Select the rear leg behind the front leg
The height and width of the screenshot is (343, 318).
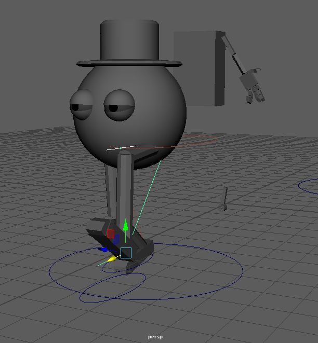coord(111,190)
